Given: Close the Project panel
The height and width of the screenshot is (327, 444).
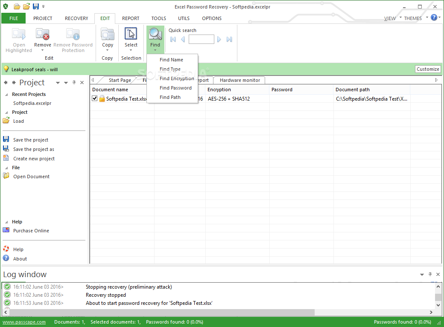Looking at the screenshot, I should 82,83.
